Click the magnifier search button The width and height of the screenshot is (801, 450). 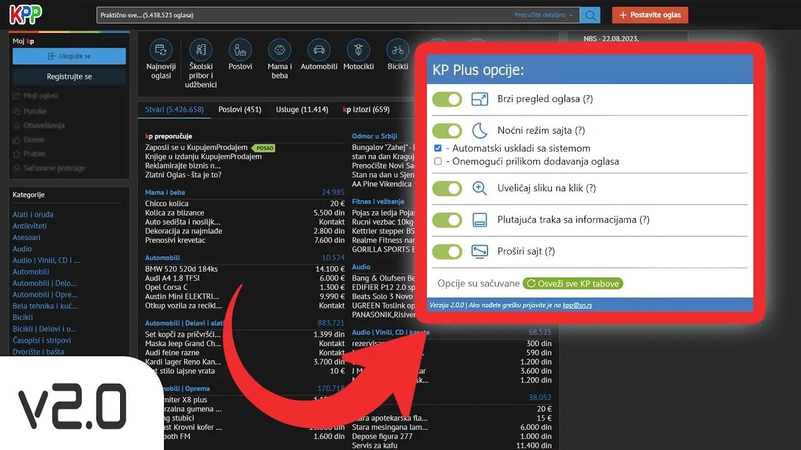[589, 15]
